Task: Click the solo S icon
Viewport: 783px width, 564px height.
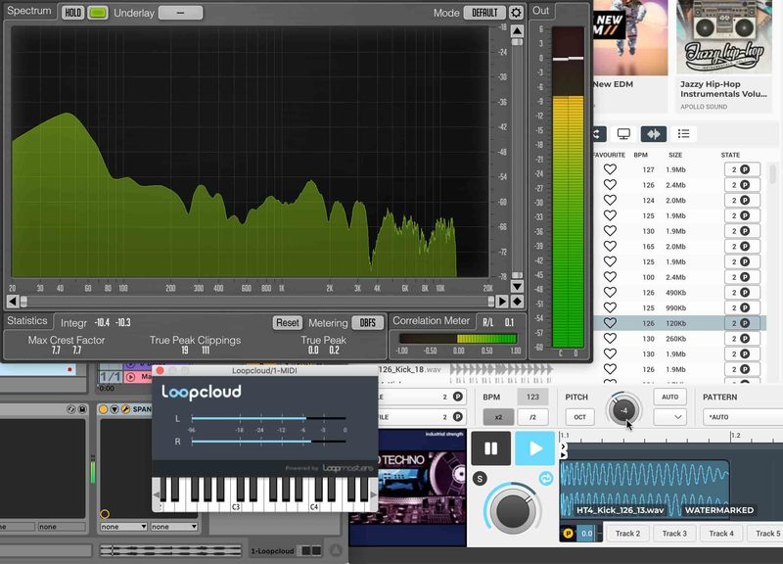Action: tap(480, 478)
